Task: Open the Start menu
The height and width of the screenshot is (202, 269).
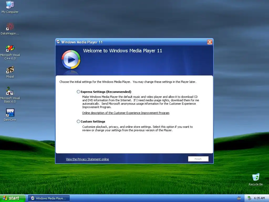Action: (13, 198)
